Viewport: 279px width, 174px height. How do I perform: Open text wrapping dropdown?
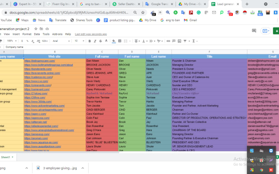click(152, 41)
